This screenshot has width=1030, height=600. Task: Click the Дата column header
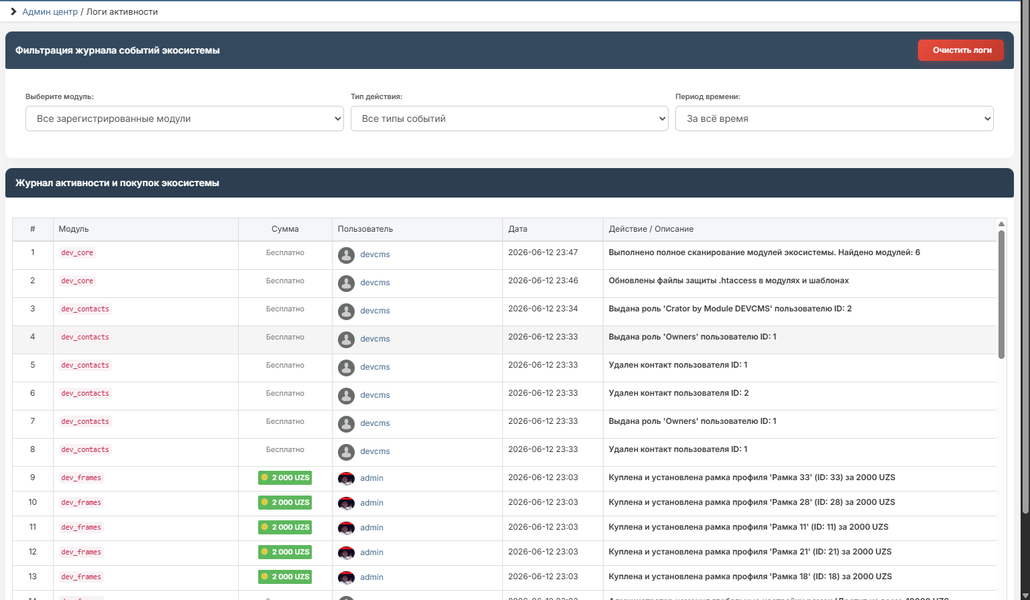pyautogui.click(x=518, y=229)
